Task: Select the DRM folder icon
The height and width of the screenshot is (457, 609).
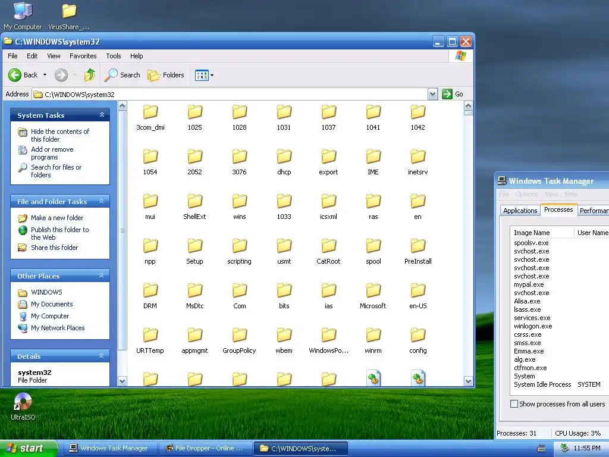Action: coord(150,290)
